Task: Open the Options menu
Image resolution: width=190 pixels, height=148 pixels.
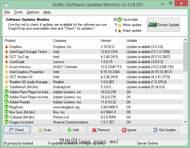Action: [33, 12]
